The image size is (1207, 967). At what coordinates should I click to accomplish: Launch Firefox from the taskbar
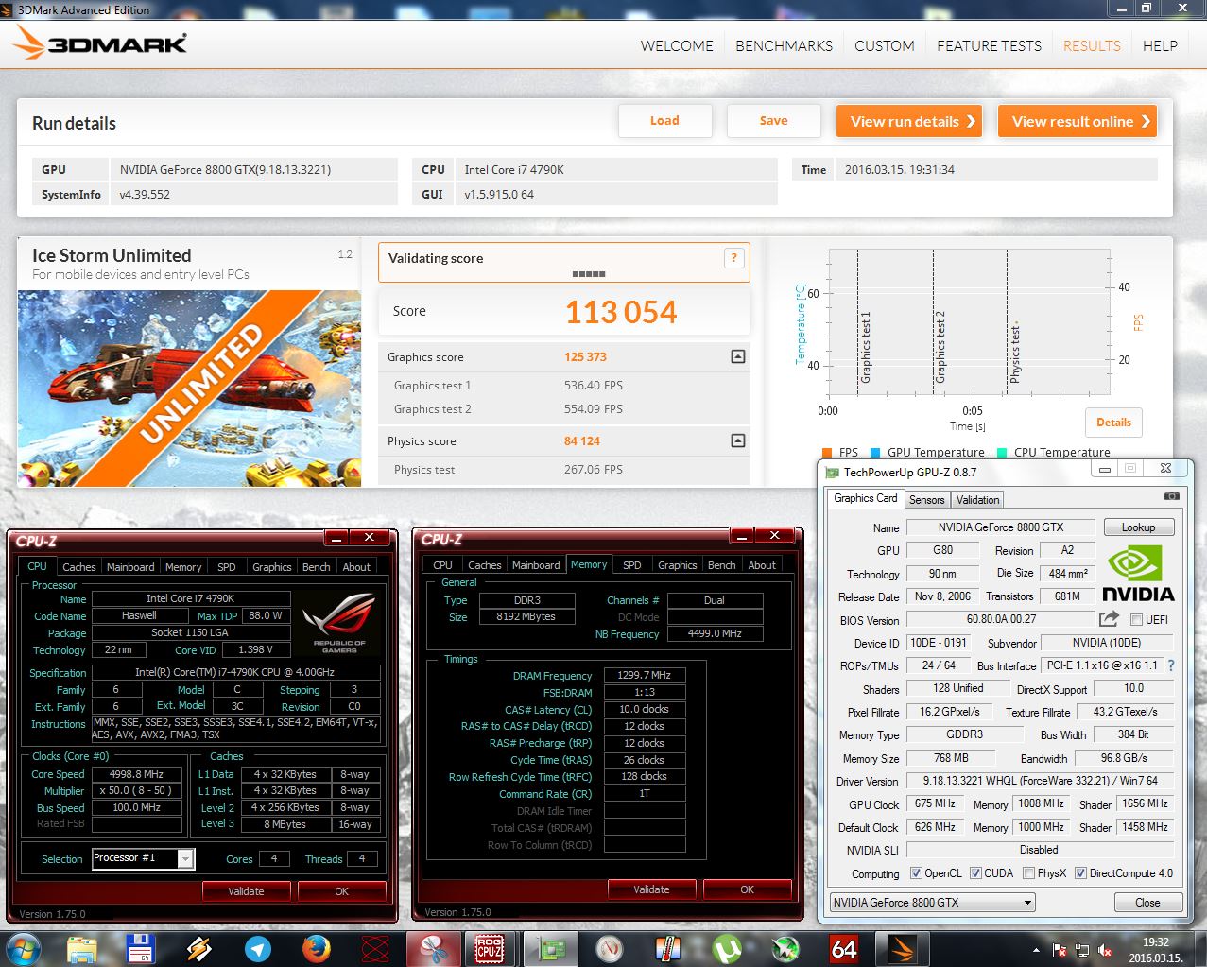tap(317, 948)
